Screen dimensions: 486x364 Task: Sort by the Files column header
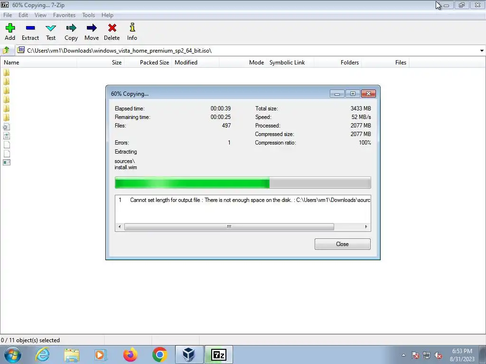[385, 63]
